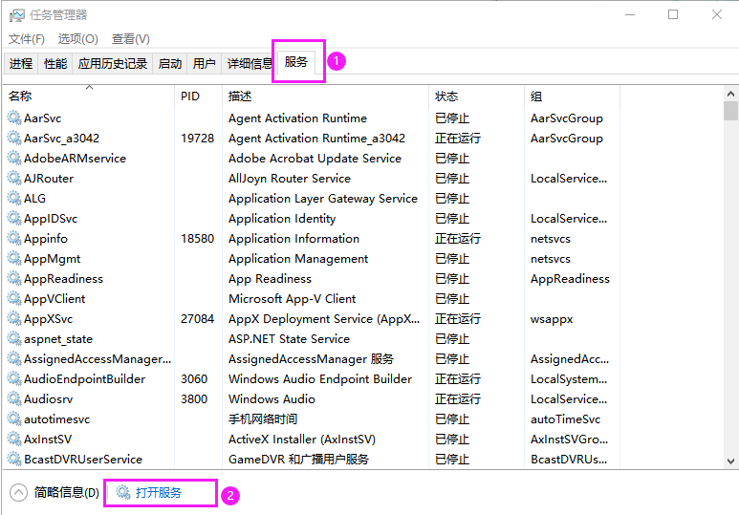This screenshot has width=739, height=515.
Task: Click the Audiosrv service gear icon
Action: (x=14, y=399)
